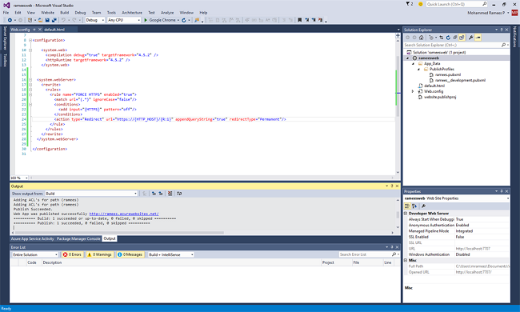Click the Save All toolbar icon
The image size is (520, 312).
pyautogui.click(x=54, y=20)
